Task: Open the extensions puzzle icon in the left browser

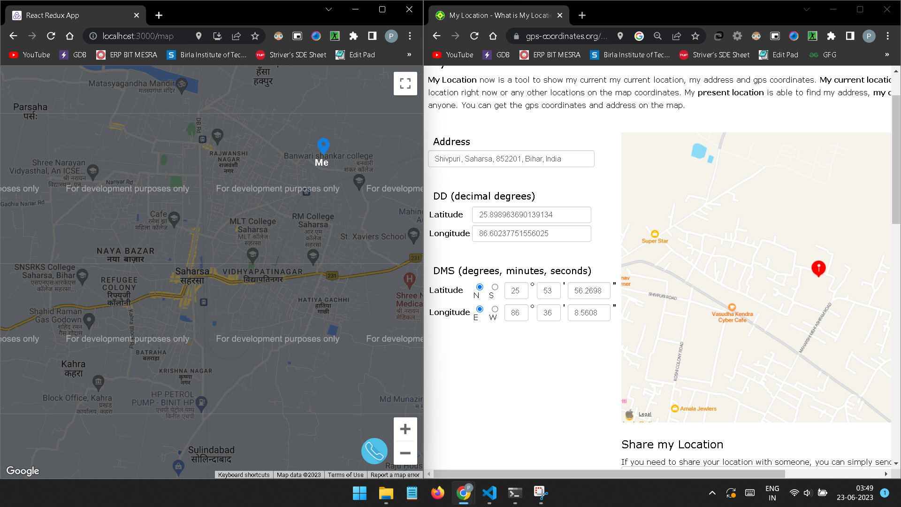Action: [x=353, y=36]
